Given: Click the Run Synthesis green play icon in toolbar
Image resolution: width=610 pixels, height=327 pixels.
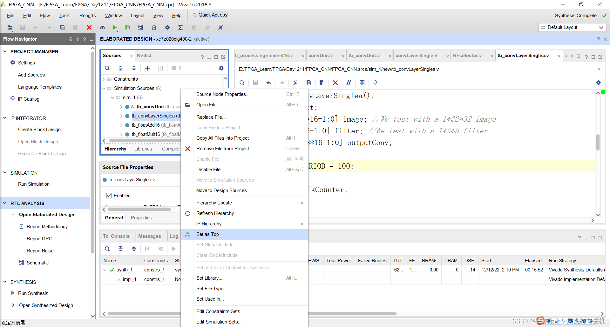Looking at the screenshot, I should [x=115, y=28].
